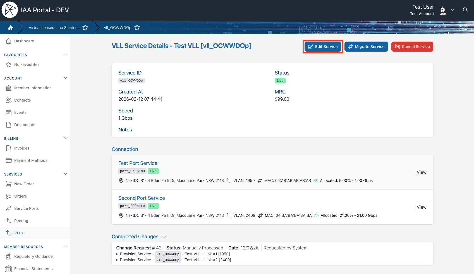Click the user avatar icon
The image size is (474, 274).
point(443,10)
